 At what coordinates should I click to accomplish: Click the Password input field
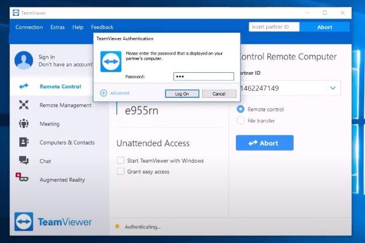click(204, 76)
